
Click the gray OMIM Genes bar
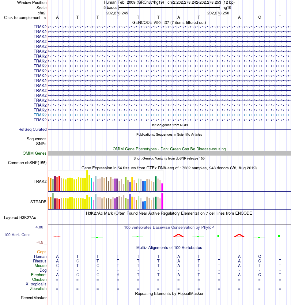169,153
